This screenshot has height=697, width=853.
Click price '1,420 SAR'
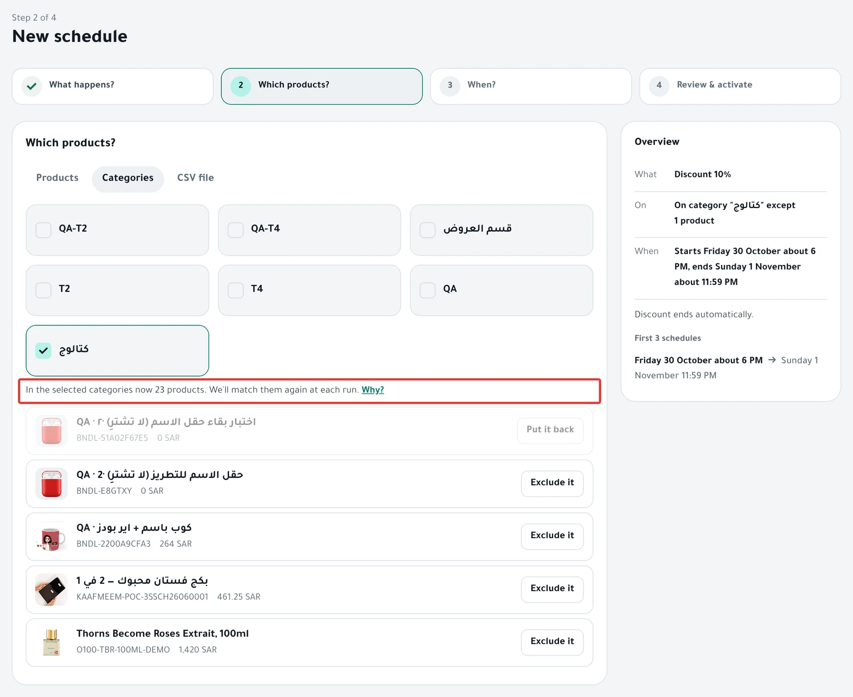click(198, 650)
